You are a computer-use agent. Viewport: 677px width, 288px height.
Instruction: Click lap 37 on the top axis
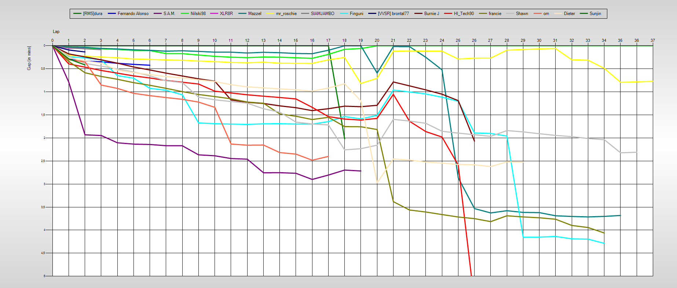click(x=652, y=40)
